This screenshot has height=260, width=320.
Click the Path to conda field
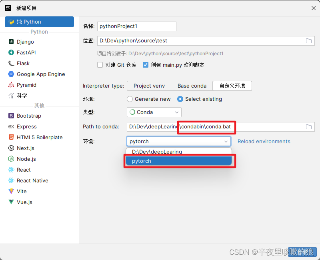[x=220, y=127]
